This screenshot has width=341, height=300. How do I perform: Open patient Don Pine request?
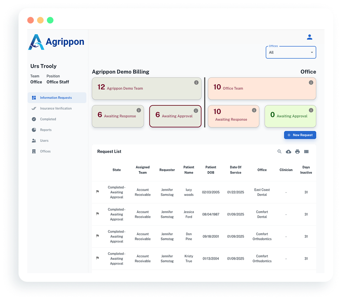189,236
